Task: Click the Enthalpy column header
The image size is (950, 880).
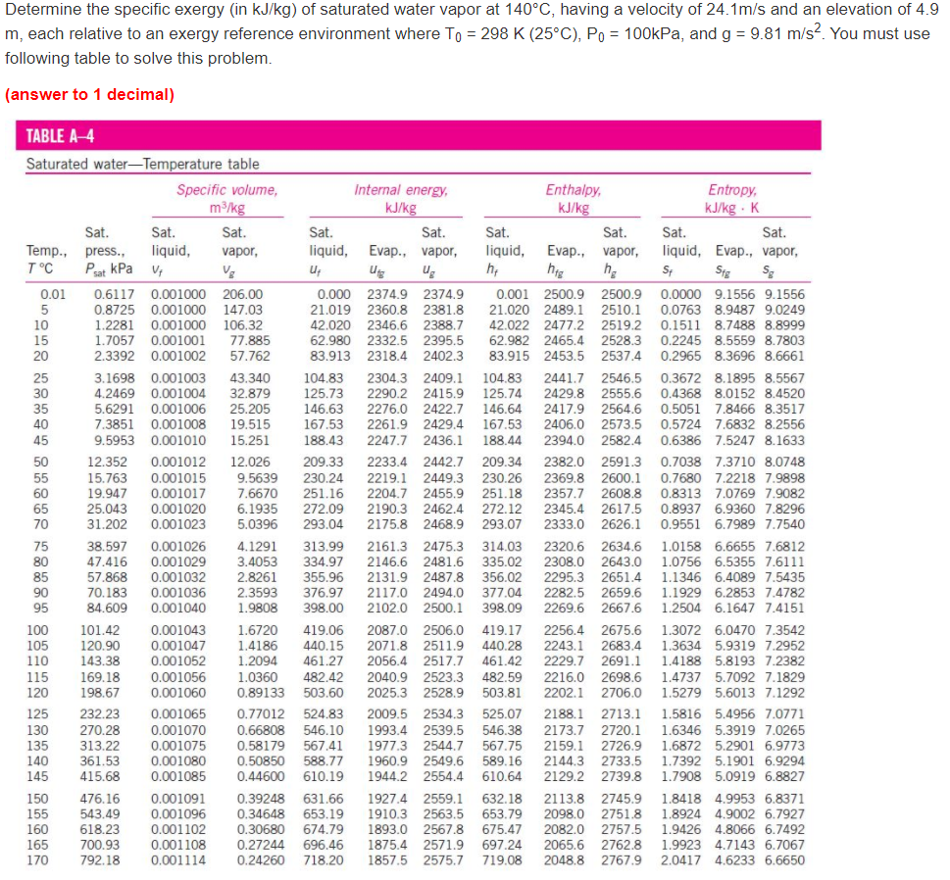Action: (x=574, y=189)
